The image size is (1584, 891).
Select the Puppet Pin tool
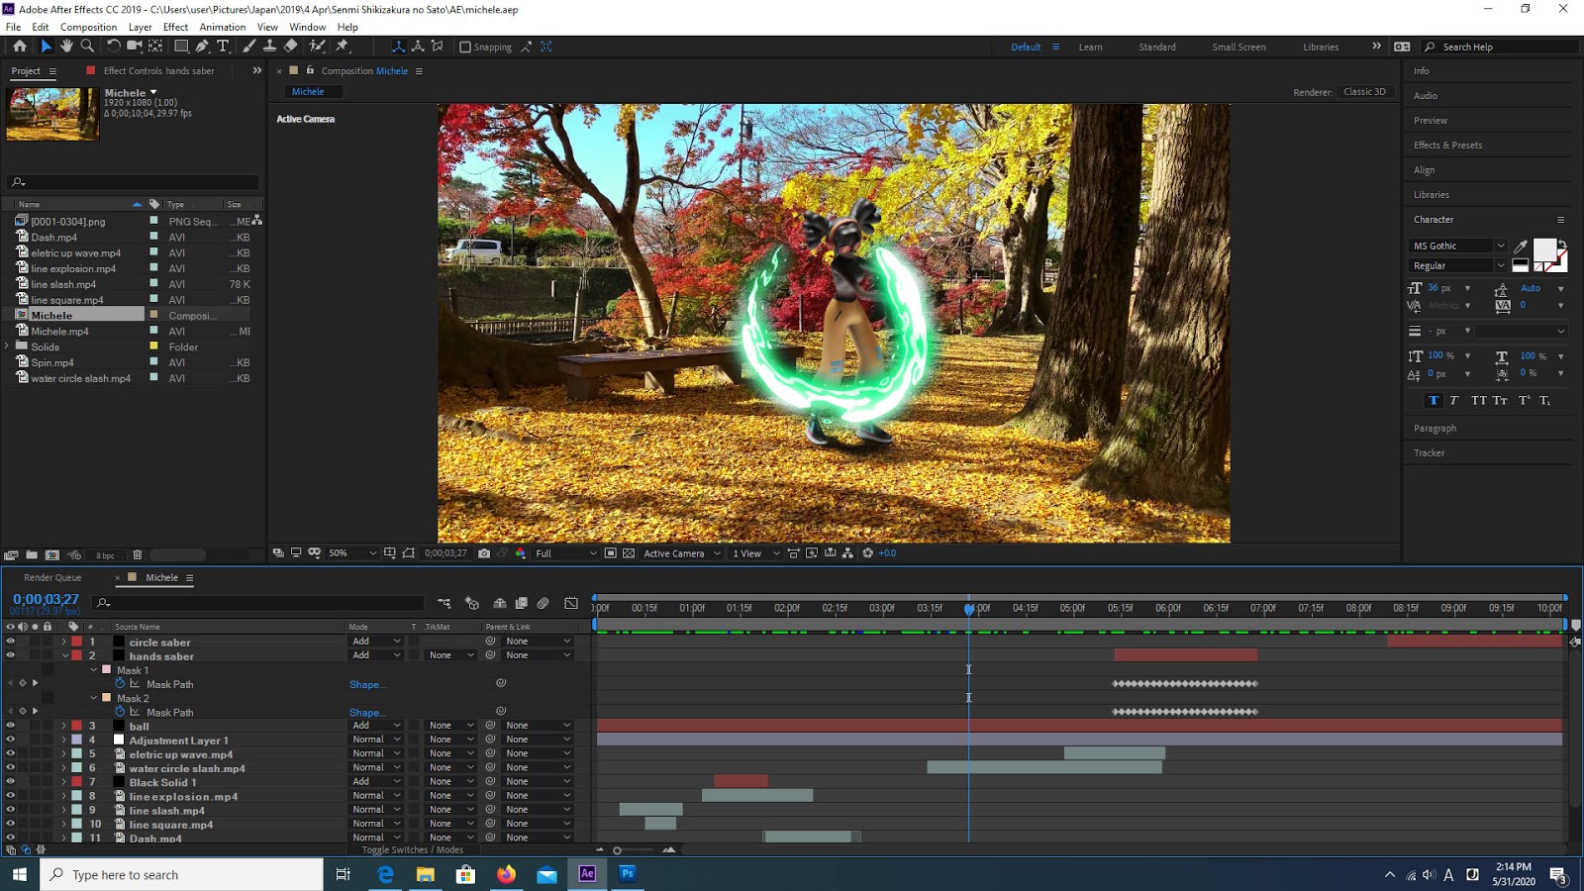(343, 46)
